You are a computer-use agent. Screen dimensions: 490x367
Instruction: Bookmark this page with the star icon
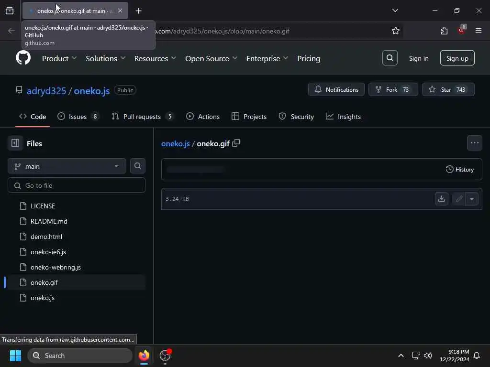click(x=395, y=31)
